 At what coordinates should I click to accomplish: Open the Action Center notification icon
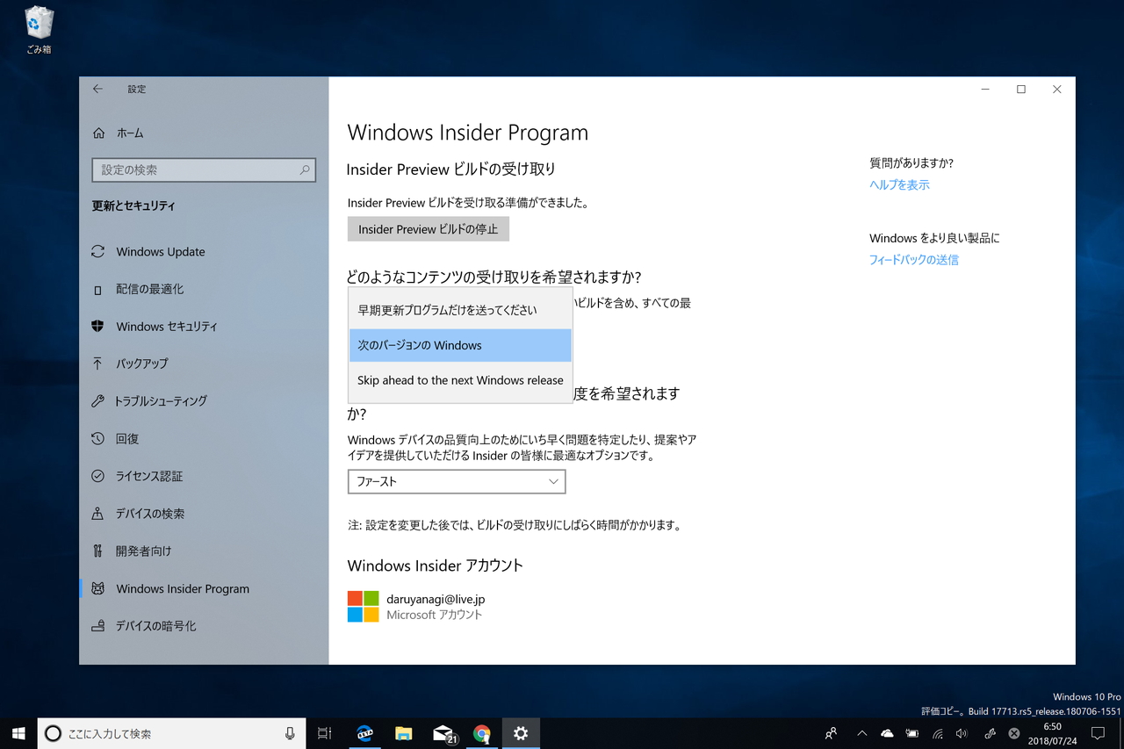pos(1098,733)
